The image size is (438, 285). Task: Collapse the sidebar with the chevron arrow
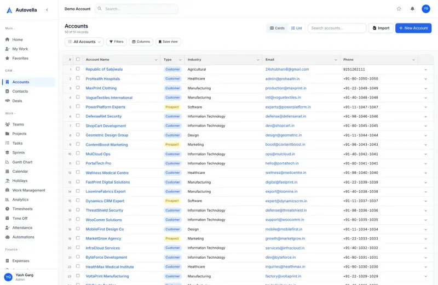click(47, 10)
